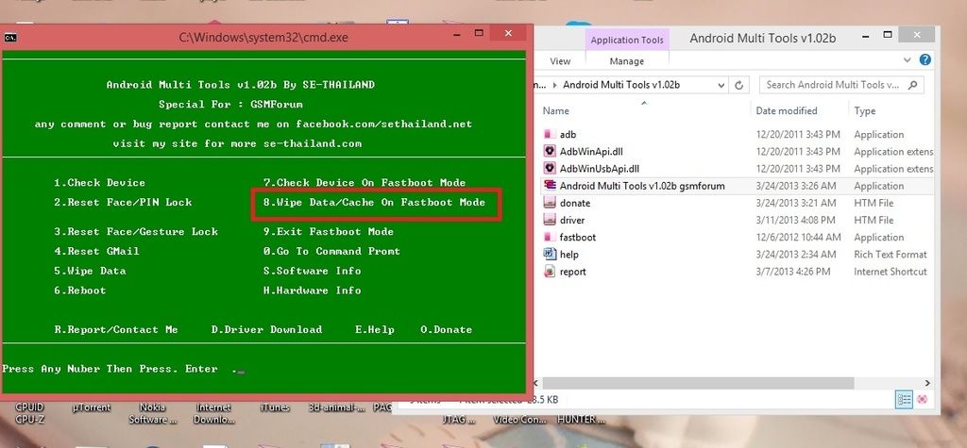Click the Search Android Multi Tools box
The image size is (967, 448).
pyautogui.click(x=831, y=85)
